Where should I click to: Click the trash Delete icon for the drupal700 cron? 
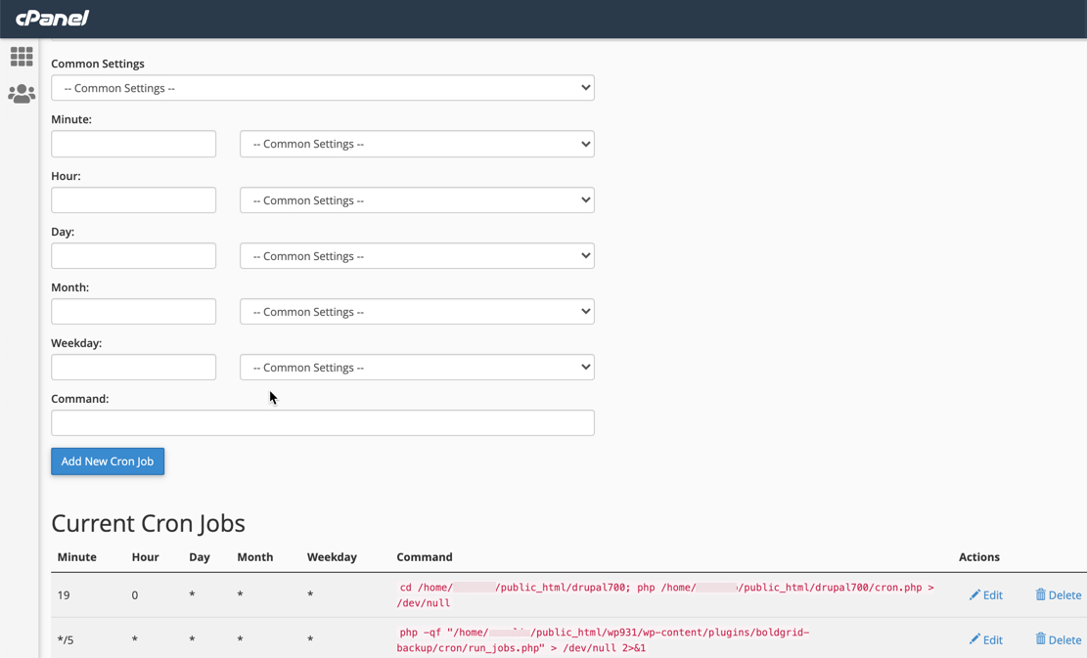click(x=1040, y=594)
